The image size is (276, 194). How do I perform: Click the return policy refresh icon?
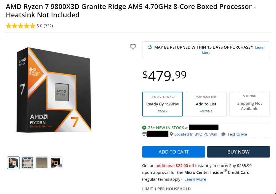150,47
